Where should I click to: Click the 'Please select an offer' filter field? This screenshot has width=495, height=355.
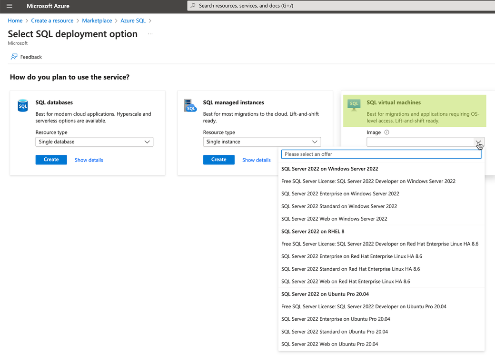381,154
